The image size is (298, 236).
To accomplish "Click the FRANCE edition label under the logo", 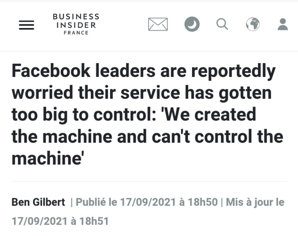I will 76,33.
